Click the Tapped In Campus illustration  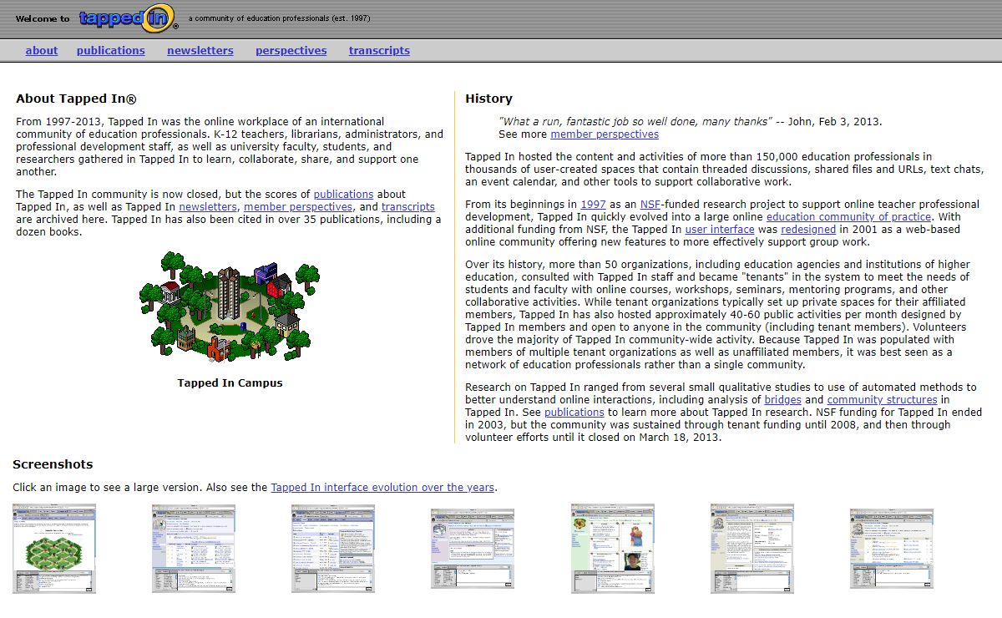click(x=230, y=306)
